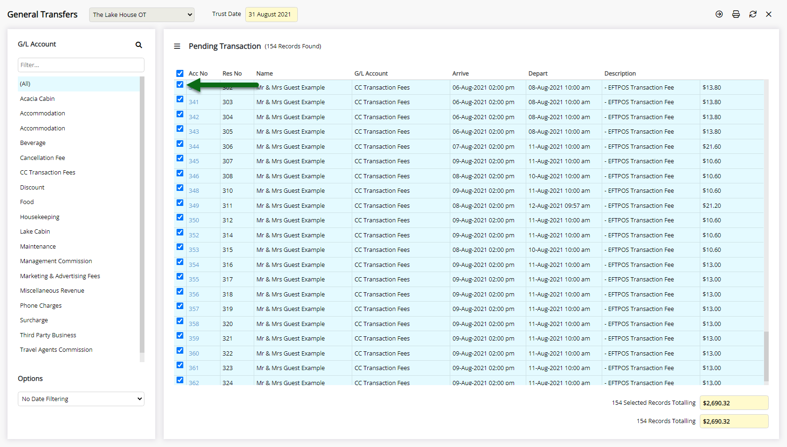Open the Pending Transaction hamburger menu

click(177, 46)
